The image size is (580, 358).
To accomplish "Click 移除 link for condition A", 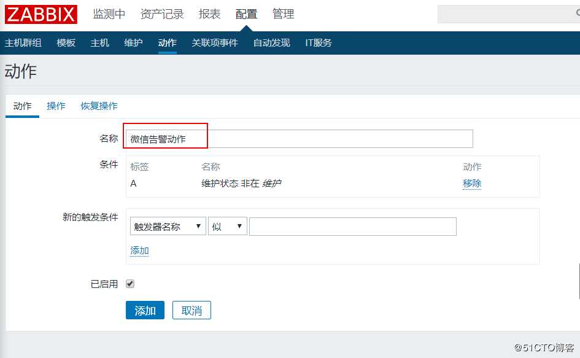I will (x=472, y=183).
